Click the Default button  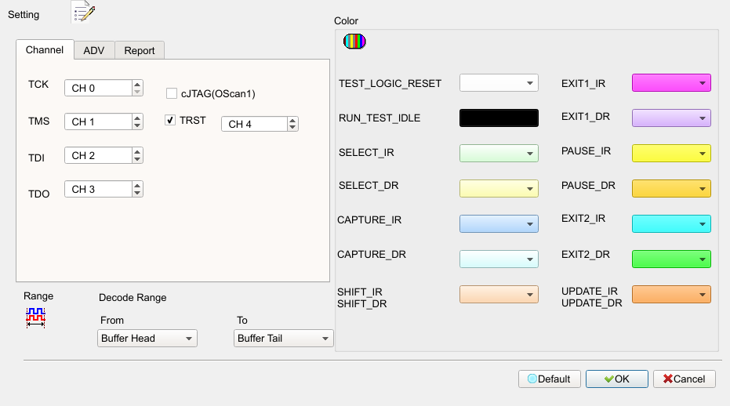[x=550, y=379]
